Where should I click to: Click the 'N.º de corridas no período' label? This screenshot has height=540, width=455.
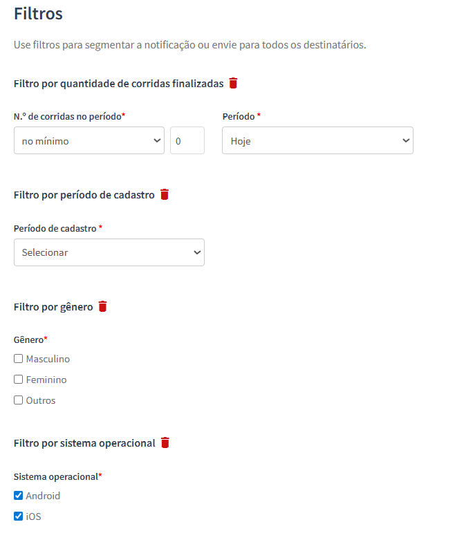coord(68,117)
